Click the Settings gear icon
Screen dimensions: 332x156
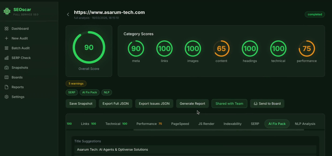pyautogui.click(x=7, y=97)
